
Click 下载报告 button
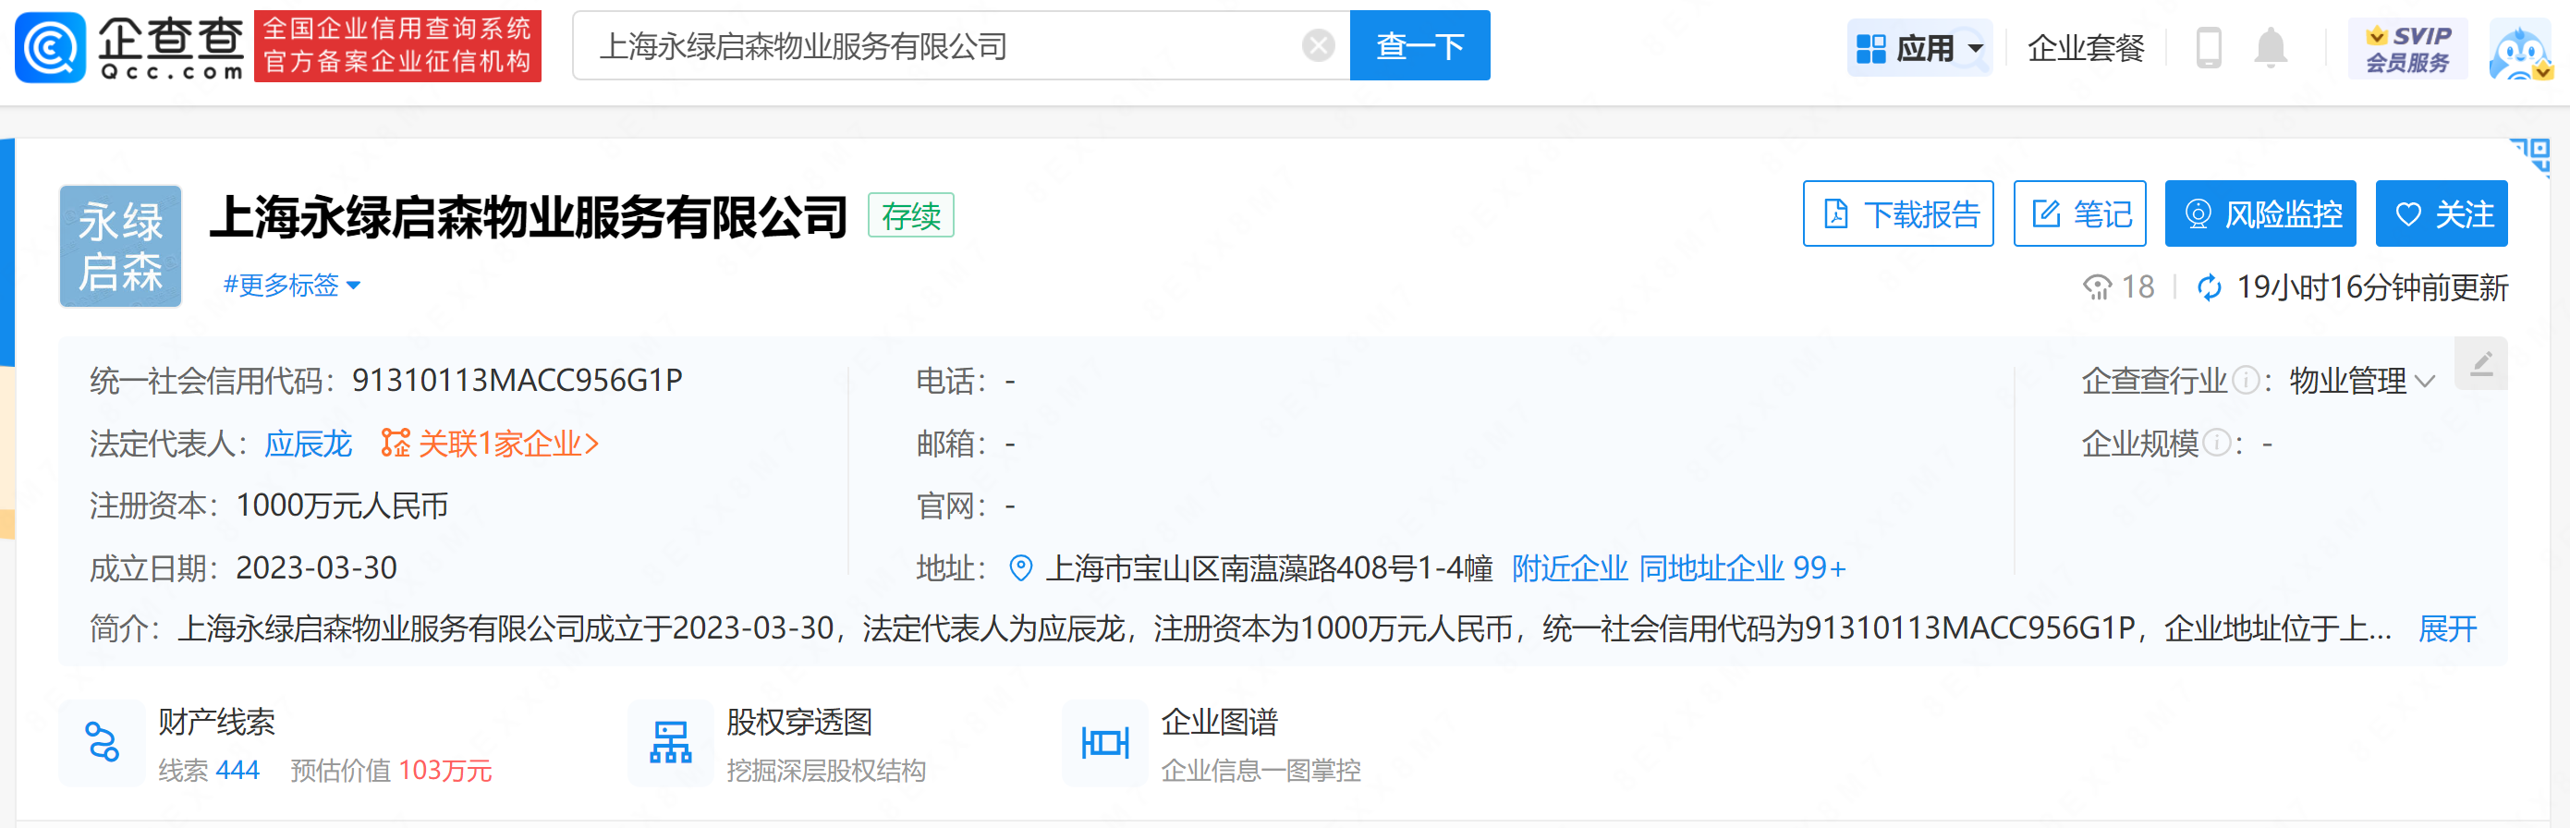1897,213
